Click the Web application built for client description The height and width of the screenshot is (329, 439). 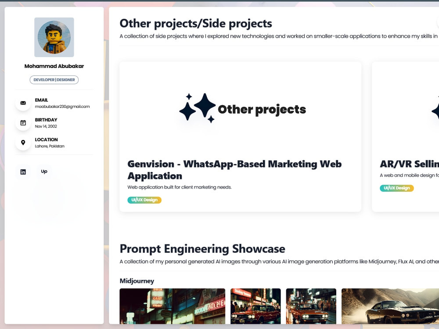pyautogui.click(x=180, y=187)
